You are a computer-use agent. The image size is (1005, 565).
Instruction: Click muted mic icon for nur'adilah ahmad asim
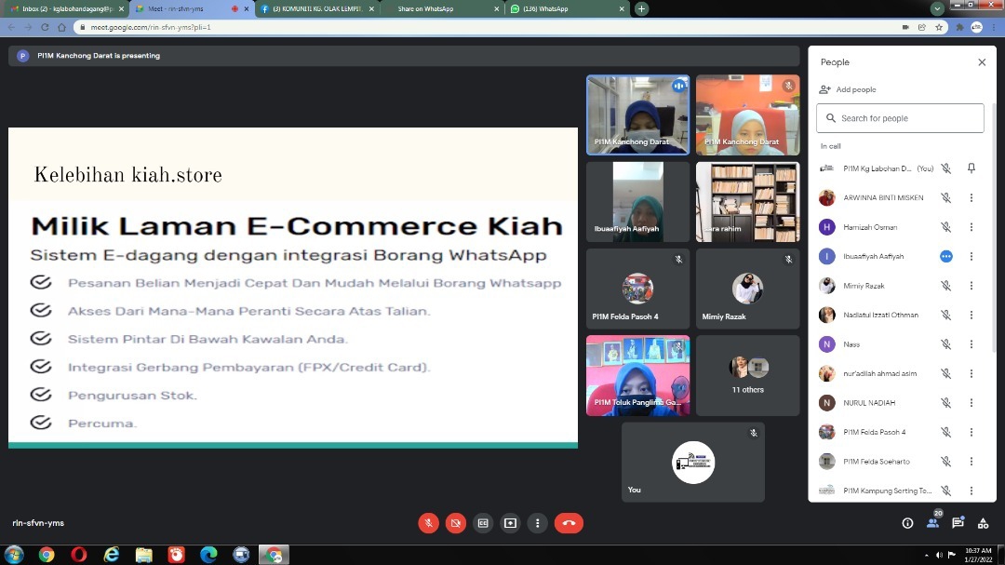[946, 373]
